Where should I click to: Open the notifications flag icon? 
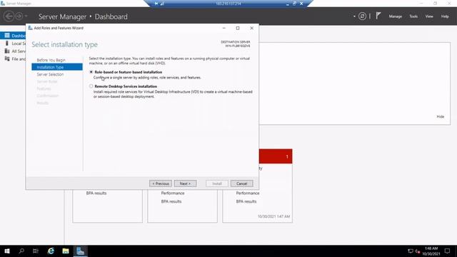click(x=378, y=16)
